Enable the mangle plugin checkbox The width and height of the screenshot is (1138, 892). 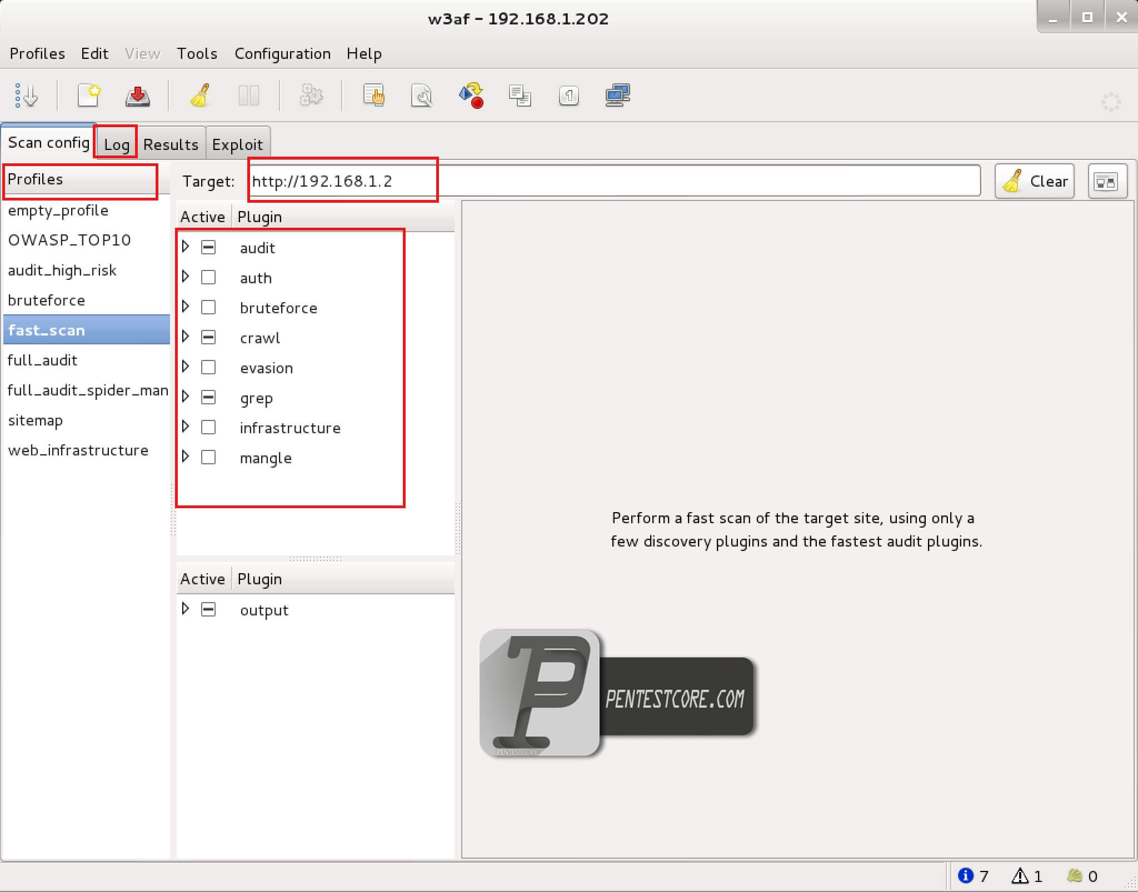[x=208, y=457]
